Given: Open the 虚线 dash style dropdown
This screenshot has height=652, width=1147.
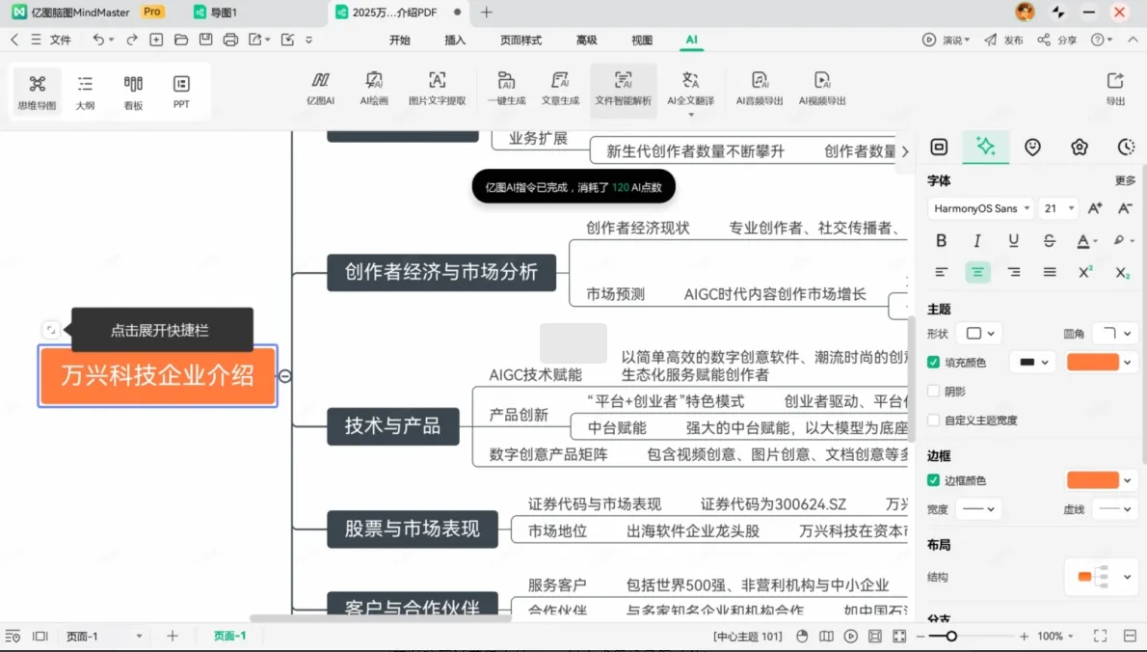Looking at the screenshot, I should coord(1114,508).
